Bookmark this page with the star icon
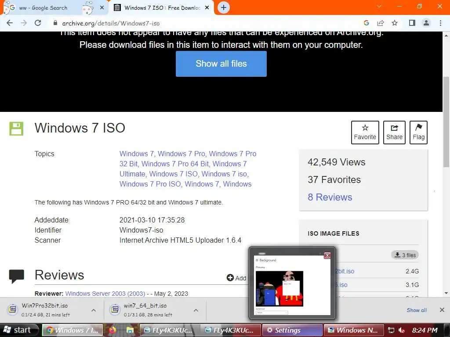This screenshot has height=337, width=450. click(x=395, y=23)
